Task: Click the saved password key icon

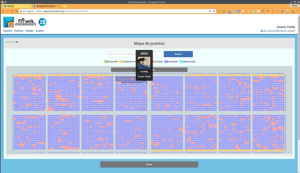Action: coord(210,11)
